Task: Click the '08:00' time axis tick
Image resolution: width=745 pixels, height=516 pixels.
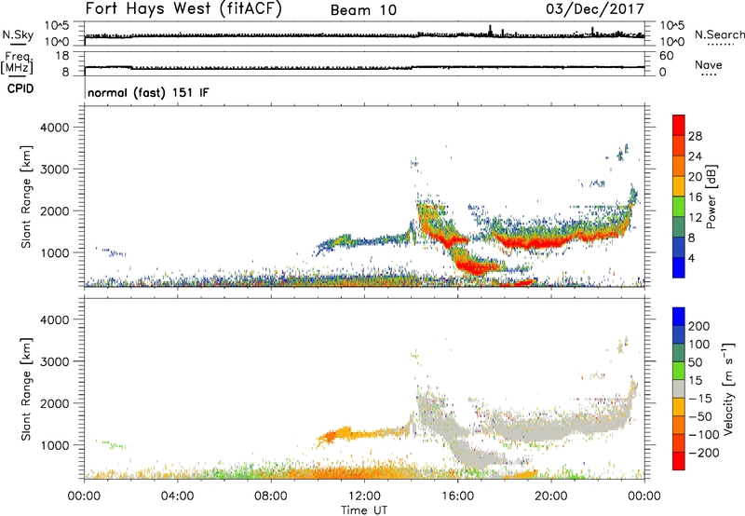Action: click(x=271, y=496)
